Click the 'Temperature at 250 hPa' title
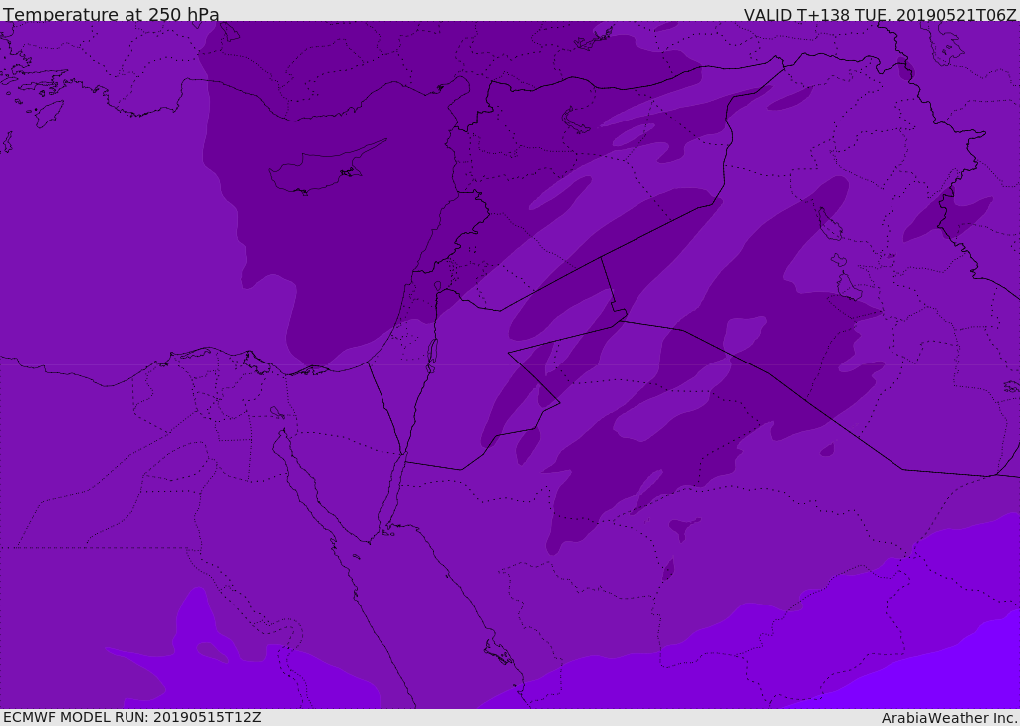 coord(112,14)
